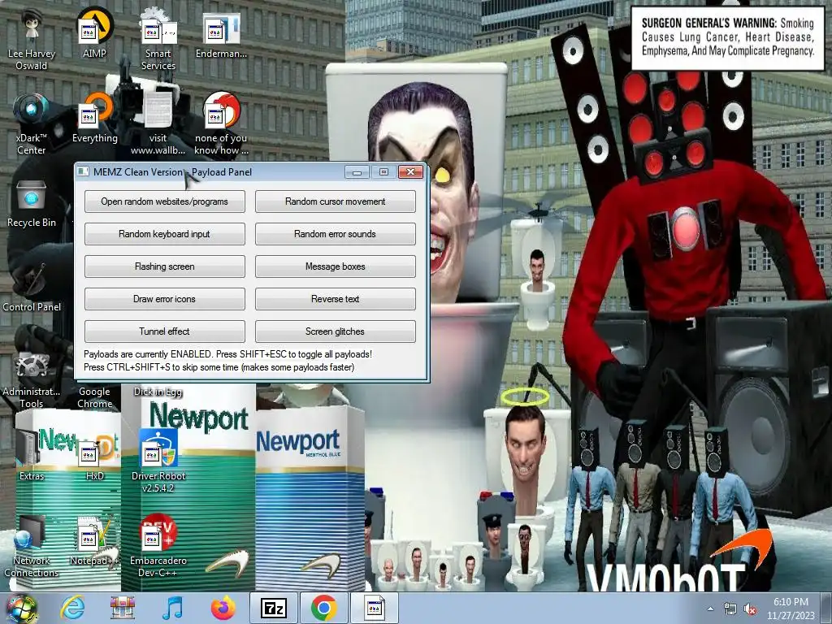Screen dimensions: 832x624
Task: Activate the 'Flashing screen' button
Action: tap(164, 266)
